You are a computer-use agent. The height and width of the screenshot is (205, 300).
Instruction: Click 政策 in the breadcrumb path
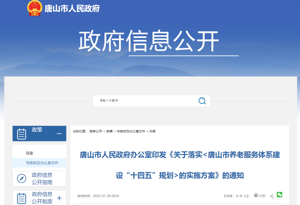click(x=109, y=131)
